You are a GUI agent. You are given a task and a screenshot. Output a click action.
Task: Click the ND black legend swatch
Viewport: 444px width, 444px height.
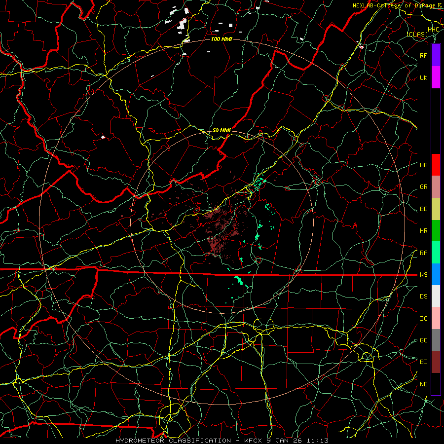[x=436, y=384]
